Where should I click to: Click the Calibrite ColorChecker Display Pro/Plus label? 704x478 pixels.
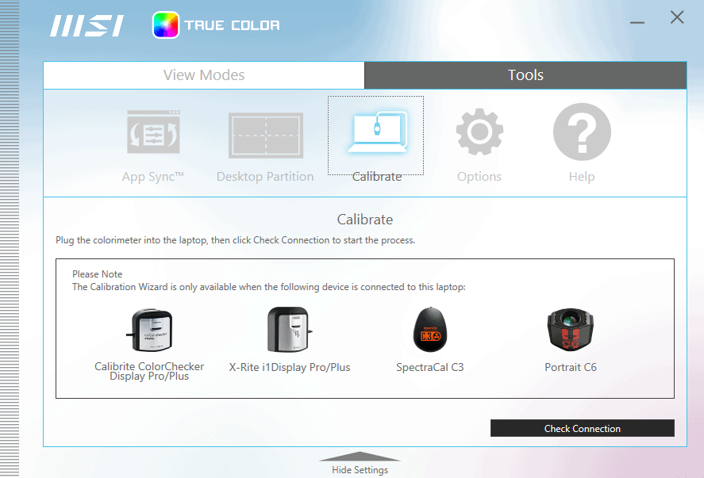point(149,371)
